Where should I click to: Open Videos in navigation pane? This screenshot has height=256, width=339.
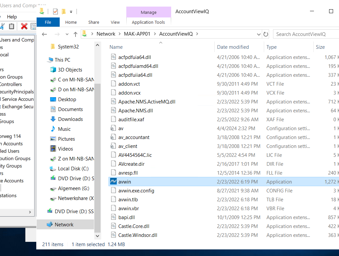65,149
